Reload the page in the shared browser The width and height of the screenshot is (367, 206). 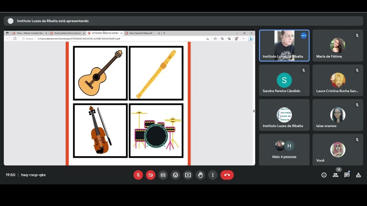pos(15,39)
